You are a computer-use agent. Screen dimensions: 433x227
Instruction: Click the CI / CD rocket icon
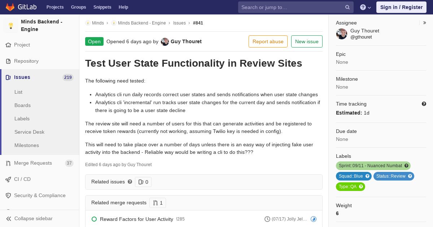pyautogui.click(x=8, y=179)
